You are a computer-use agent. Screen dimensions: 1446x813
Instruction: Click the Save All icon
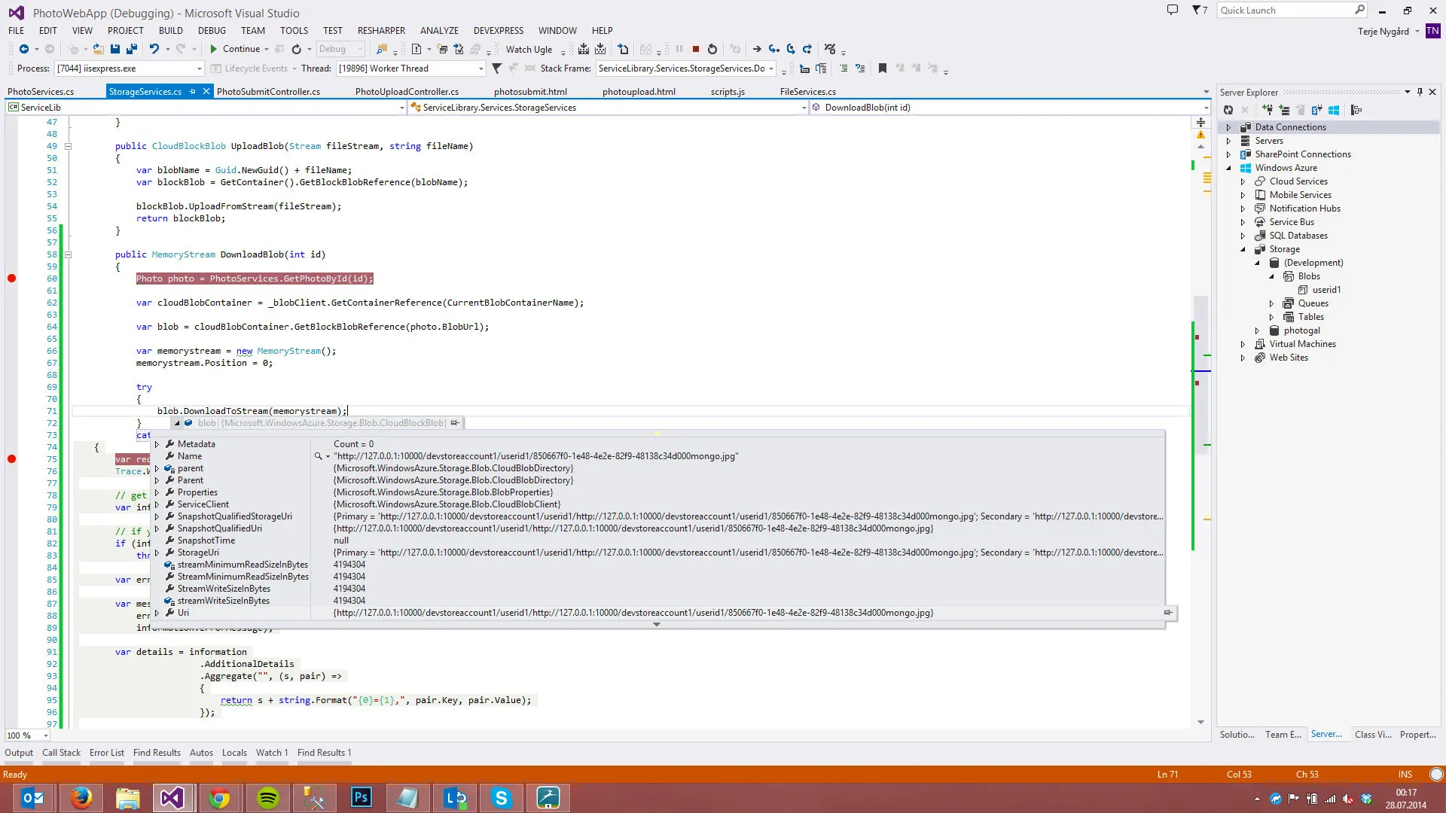point(132,50)
